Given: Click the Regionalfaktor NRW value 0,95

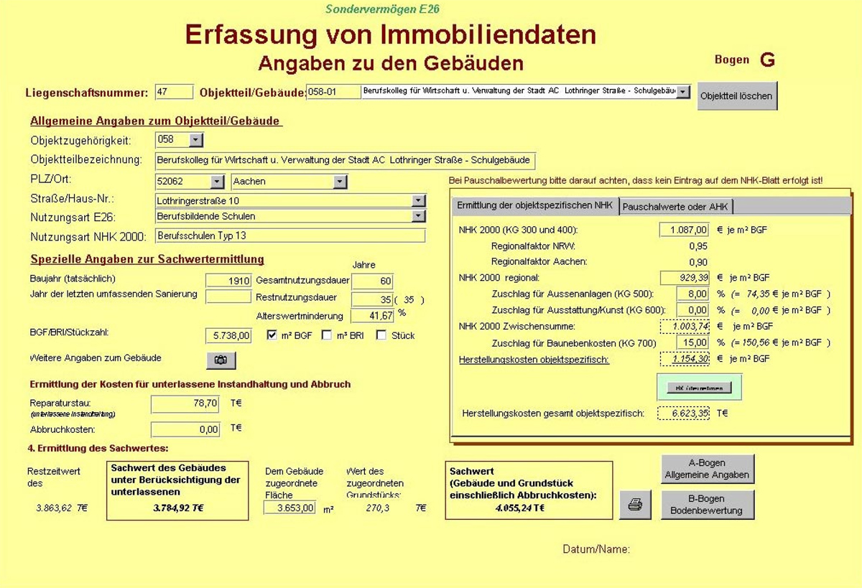Looking at the screenshot, I should tap(698, 246).
